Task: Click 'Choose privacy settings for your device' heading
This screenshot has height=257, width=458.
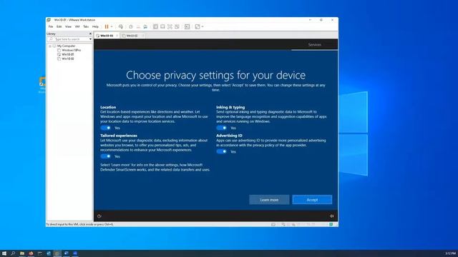Action: 215,75
